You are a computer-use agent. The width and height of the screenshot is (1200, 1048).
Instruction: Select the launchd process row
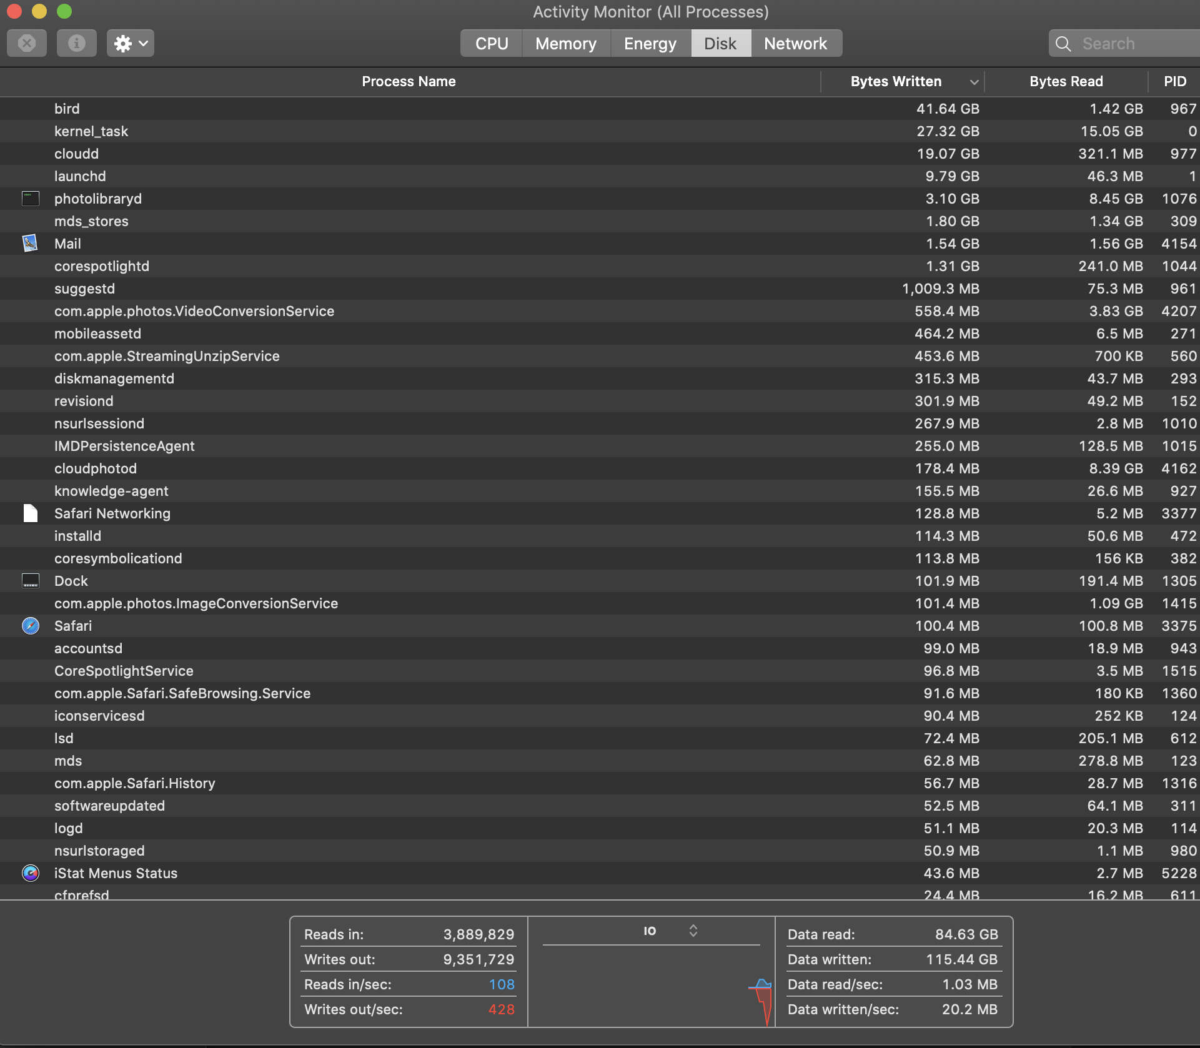coord(600,176)
